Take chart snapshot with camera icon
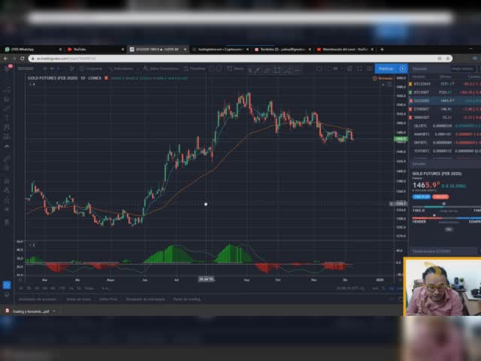 coord(370,68)
